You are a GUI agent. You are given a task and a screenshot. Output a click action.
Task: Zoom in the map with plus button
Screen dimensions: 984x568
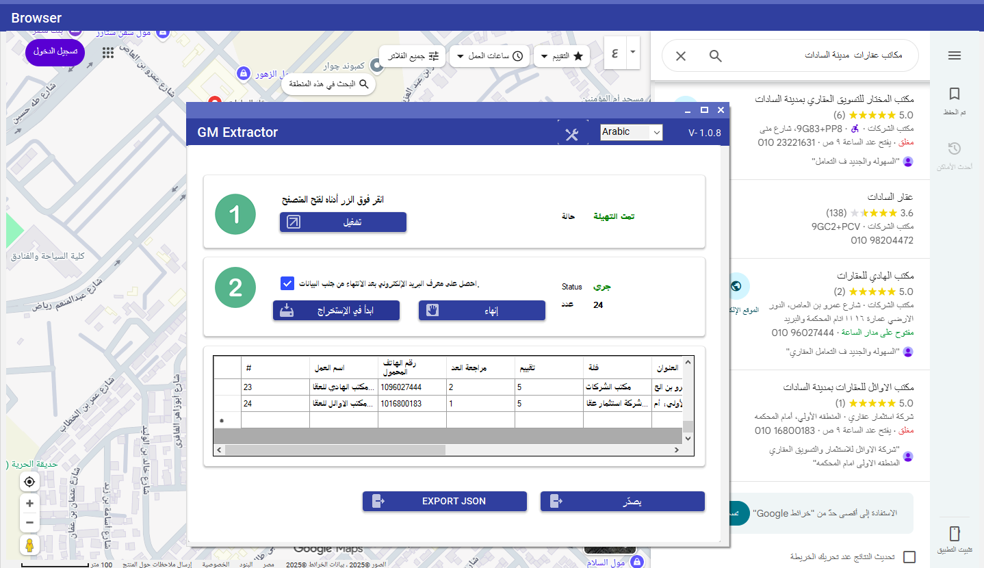click(29, 504)
